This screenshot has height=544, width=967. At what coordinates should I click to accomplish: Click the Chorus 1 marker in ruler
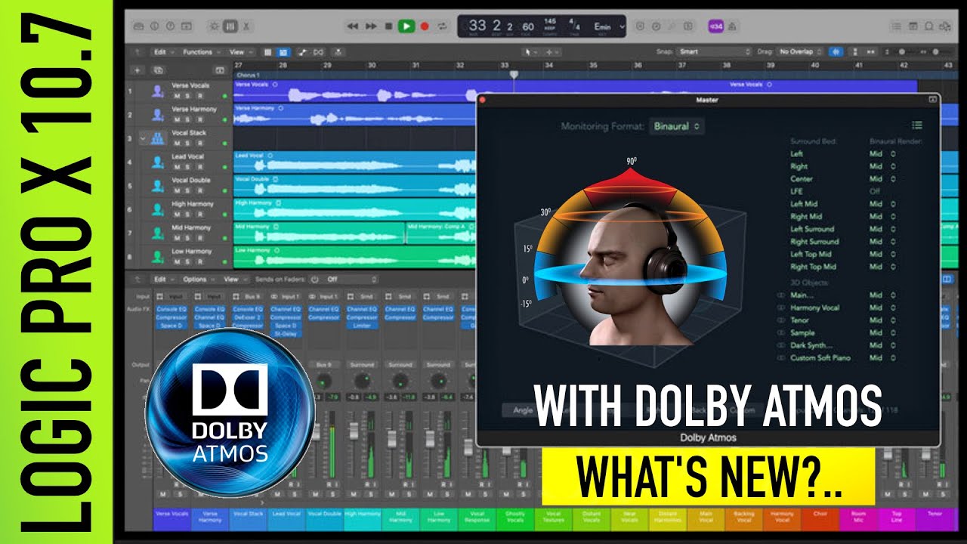(x=248, y=76)
